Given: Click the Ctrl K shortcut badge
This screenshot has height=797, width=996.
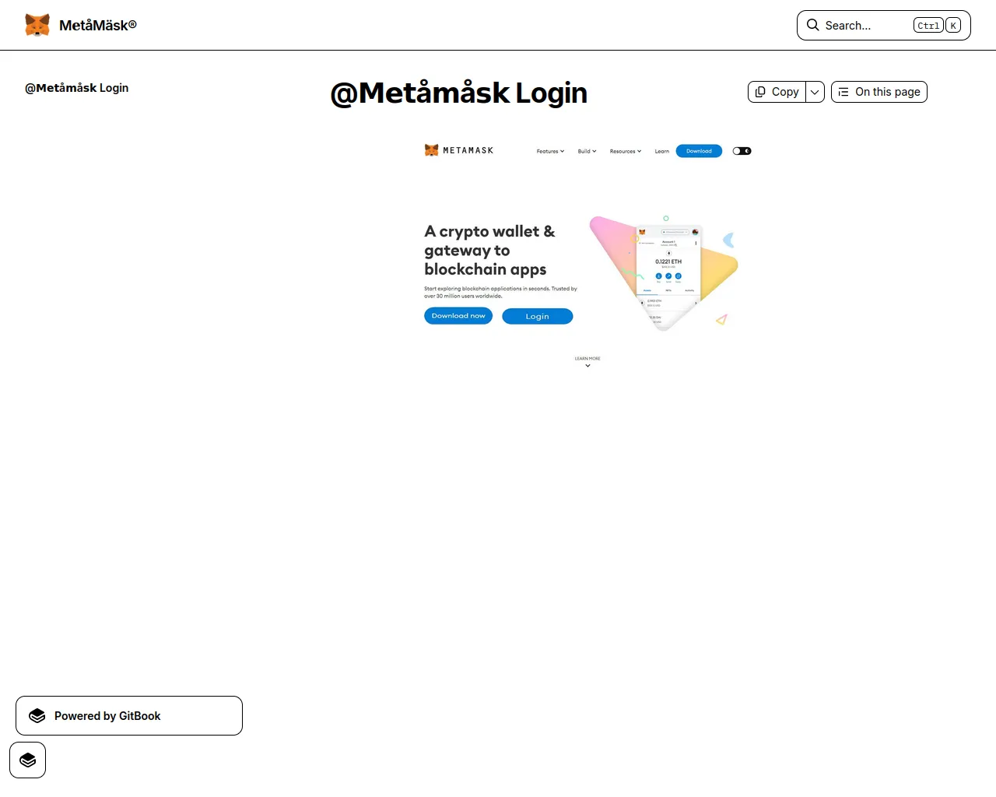Looking at the screenshot, I should click(937, 26).
